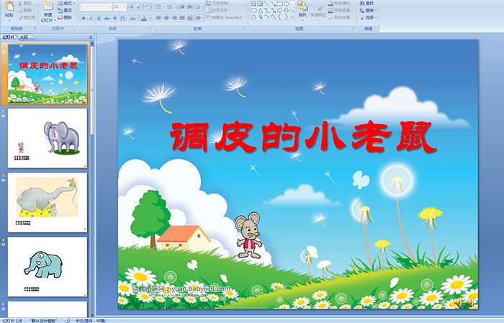Open the line spacing dropdown

coord(199,7)
